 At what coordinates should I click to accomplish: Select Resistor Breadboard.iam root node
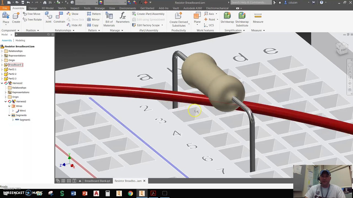tap(20, 46)
